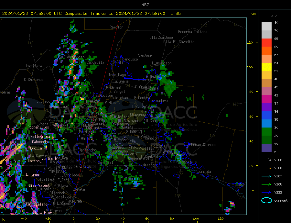Click the 'Lucila' map label
Screen dimensions: 291x223
36,148
